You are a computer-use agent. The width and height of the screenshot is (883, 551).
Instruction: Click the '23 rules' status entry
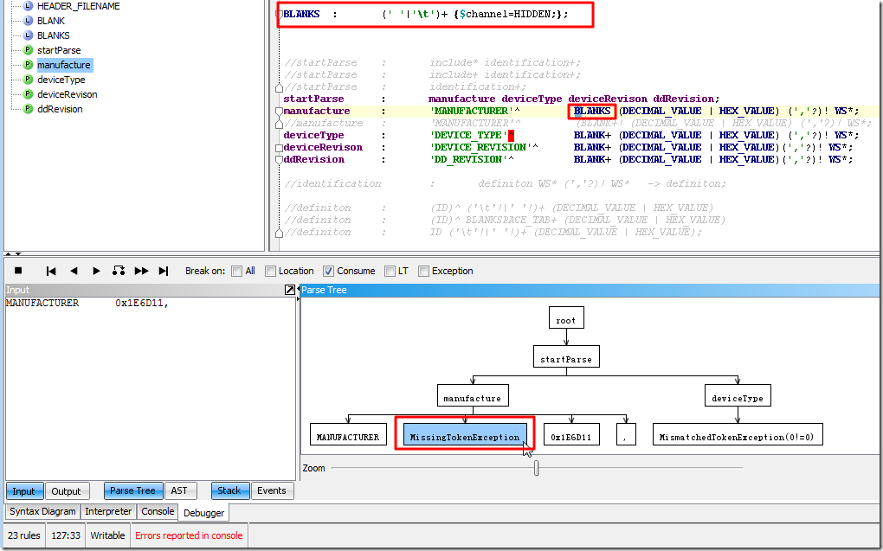pyautogui.click(x=24, y=535)
